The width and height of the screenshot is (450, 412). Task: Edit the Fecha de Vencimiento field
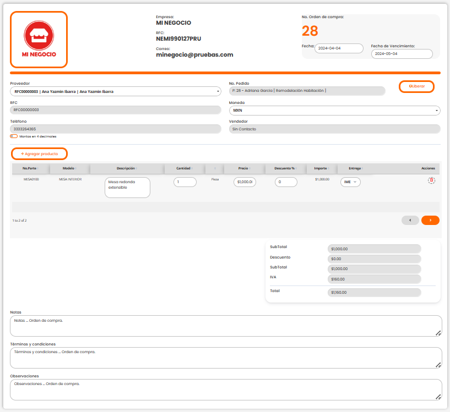402,54
